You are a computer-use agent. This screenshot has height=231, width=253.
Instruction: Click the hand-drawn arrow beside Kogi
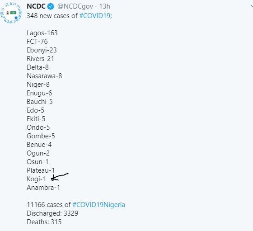coord(60,177)
